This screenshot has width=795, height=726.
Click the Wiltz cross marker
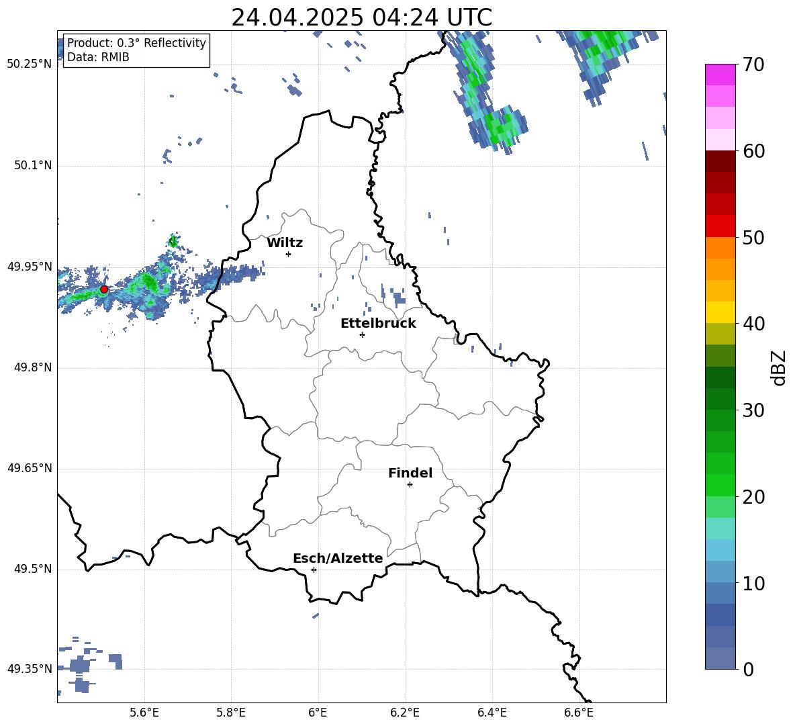[x=289, y=254]
